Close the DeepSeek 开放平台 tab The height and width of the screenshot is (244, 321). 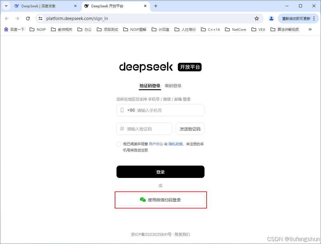(145, 6)
